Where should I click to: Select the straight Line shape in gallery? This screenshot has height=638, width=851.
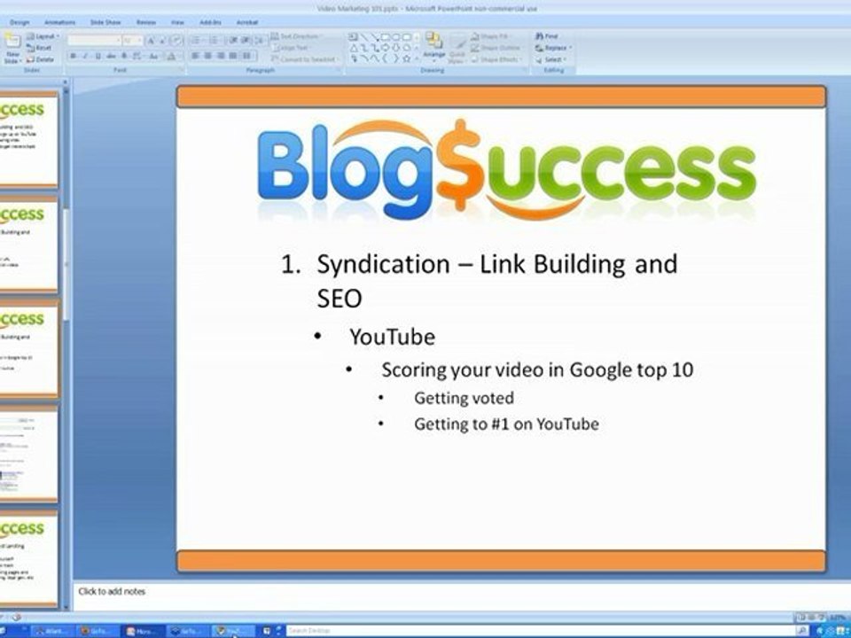click(363, 37)
